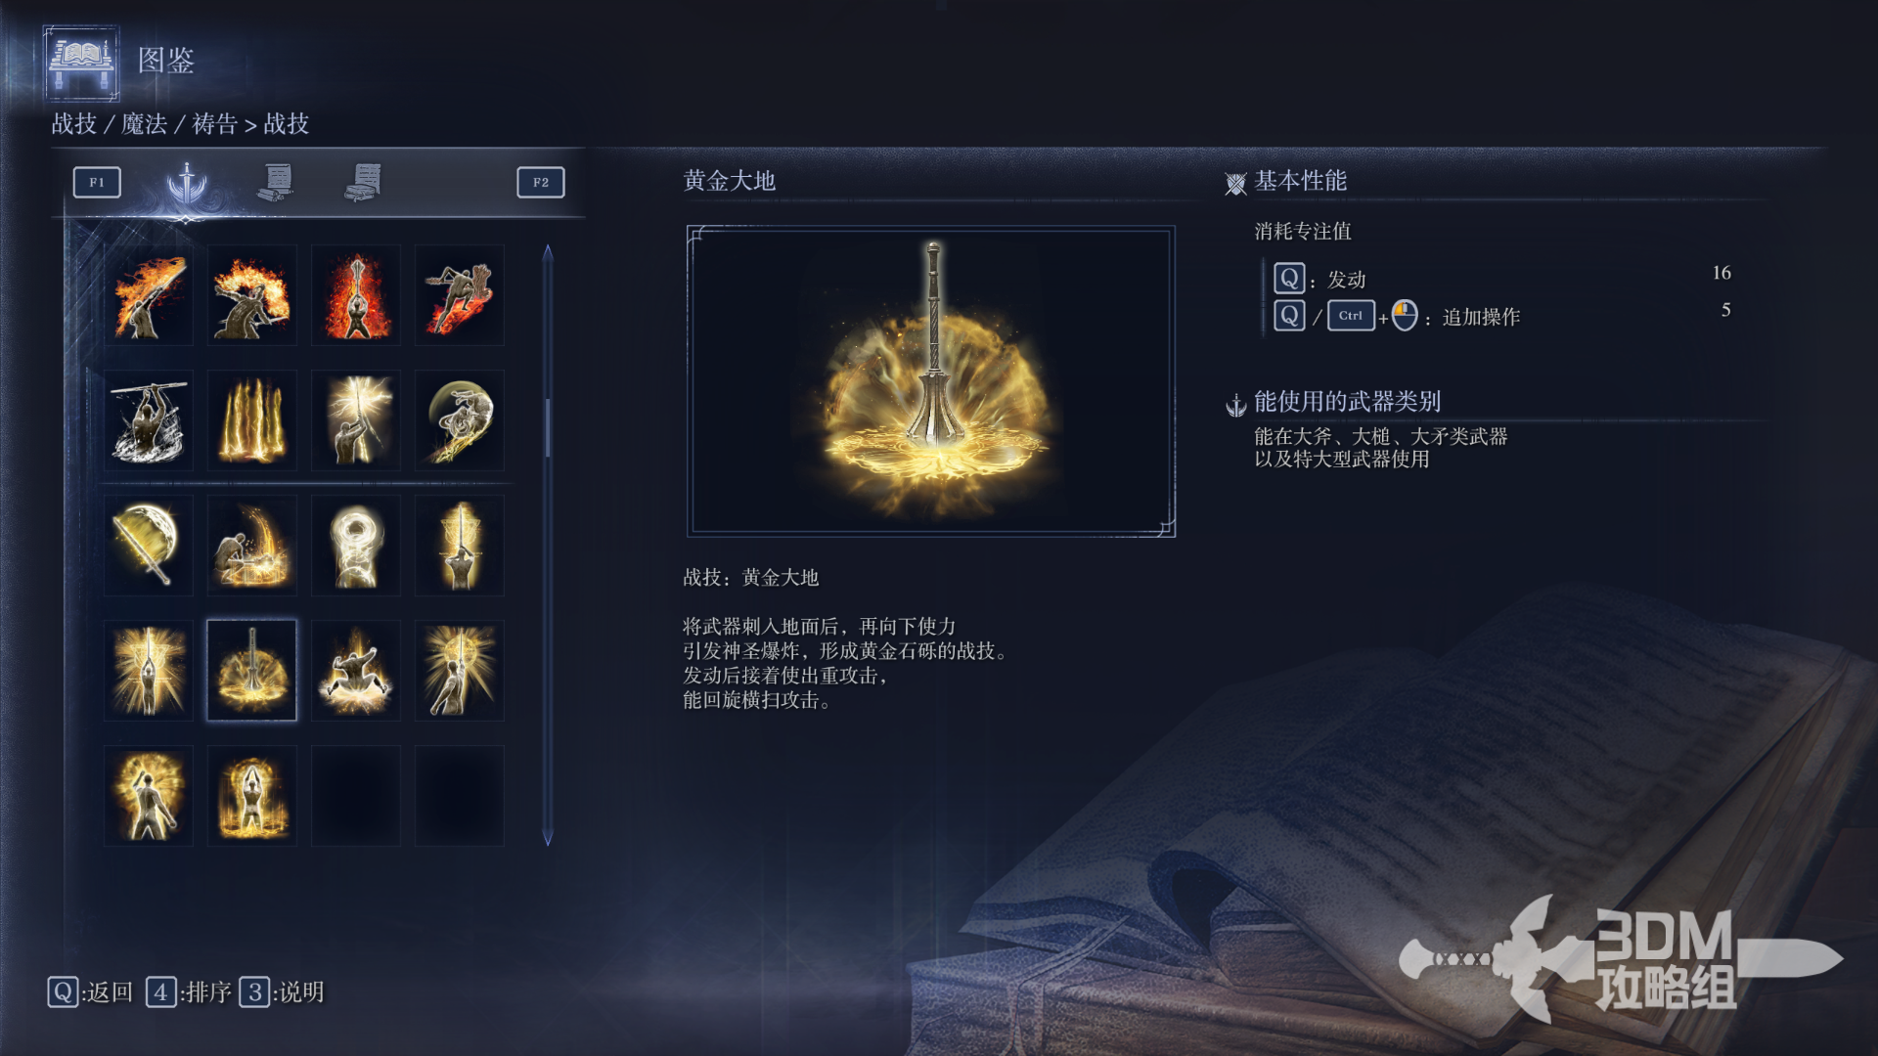Select the red flame raised sword skill icon
The image size is (1878, 1056).
point(356,295)
